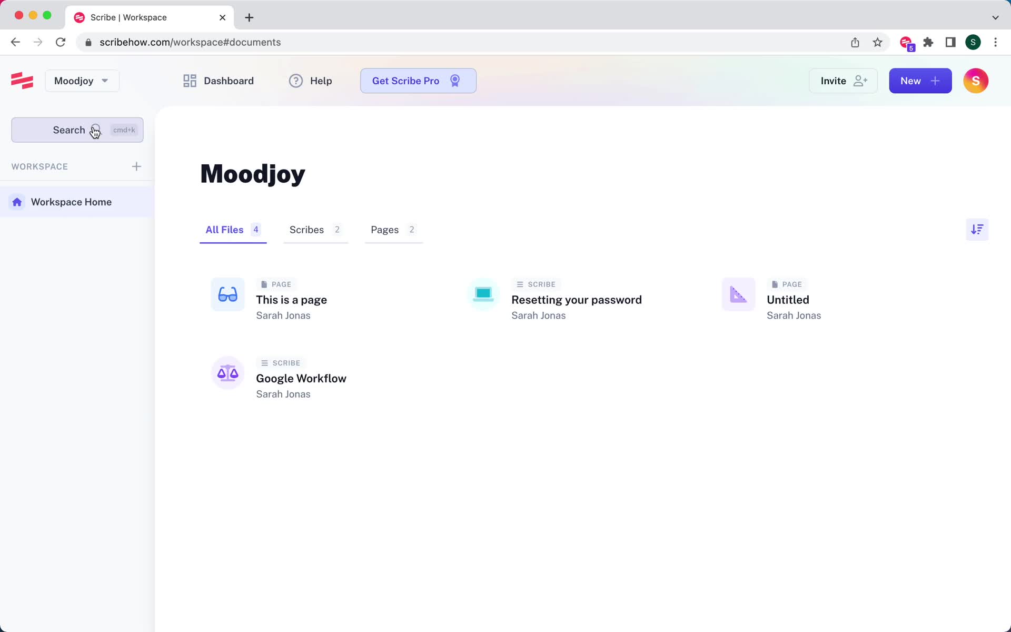Image resolution: width=1011 pixels, height=632 pixels.
Task: Click the Search input field
Action: [77, 130]
